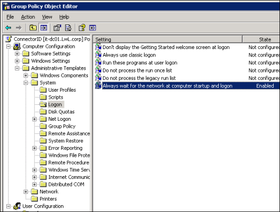Select 'Always wait for the network' highlighted row text
Screen dimensions: 280x212
(x=167, y=86)
